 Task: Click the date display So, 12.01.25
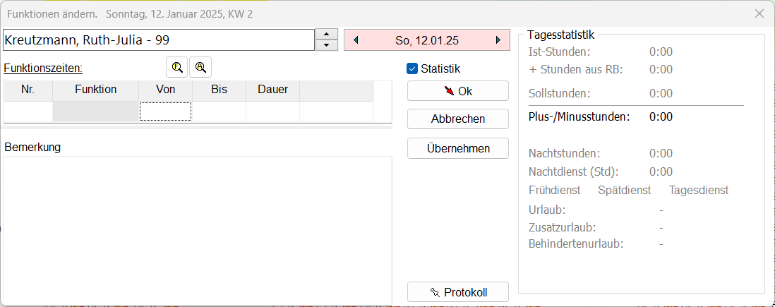427,40
